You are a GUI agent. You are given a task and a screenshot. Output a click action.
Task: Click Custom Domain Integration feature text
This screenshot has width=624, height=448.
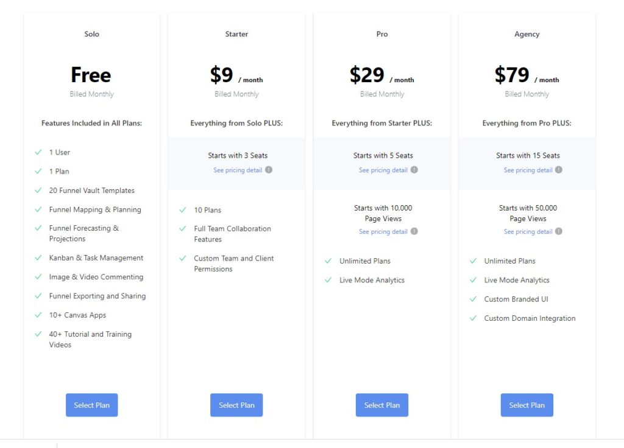point(530,318)
